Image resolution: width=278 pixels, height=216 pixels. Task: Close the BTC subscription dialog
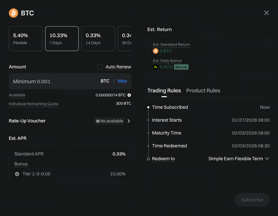(266, 13)
